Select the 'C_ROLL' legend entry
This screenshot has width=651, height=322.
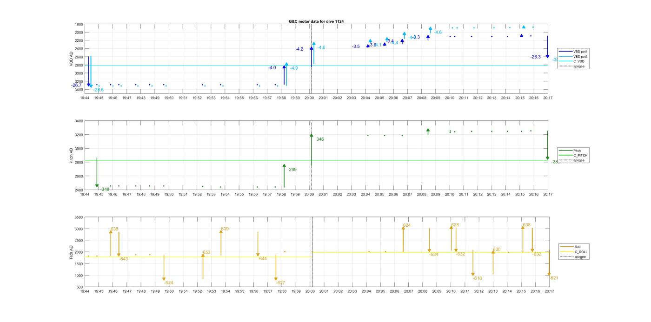click(x=574, y=252)
